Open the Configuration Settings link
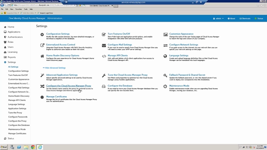267x150 pixels. pos(58,34)
